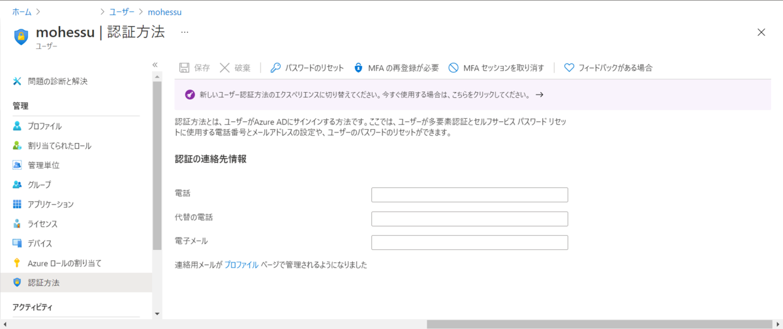Click the ホーム breadcrumb link
Image resolution: width=783 pixels, height=329 pixels.
click(x=22, y=12)
